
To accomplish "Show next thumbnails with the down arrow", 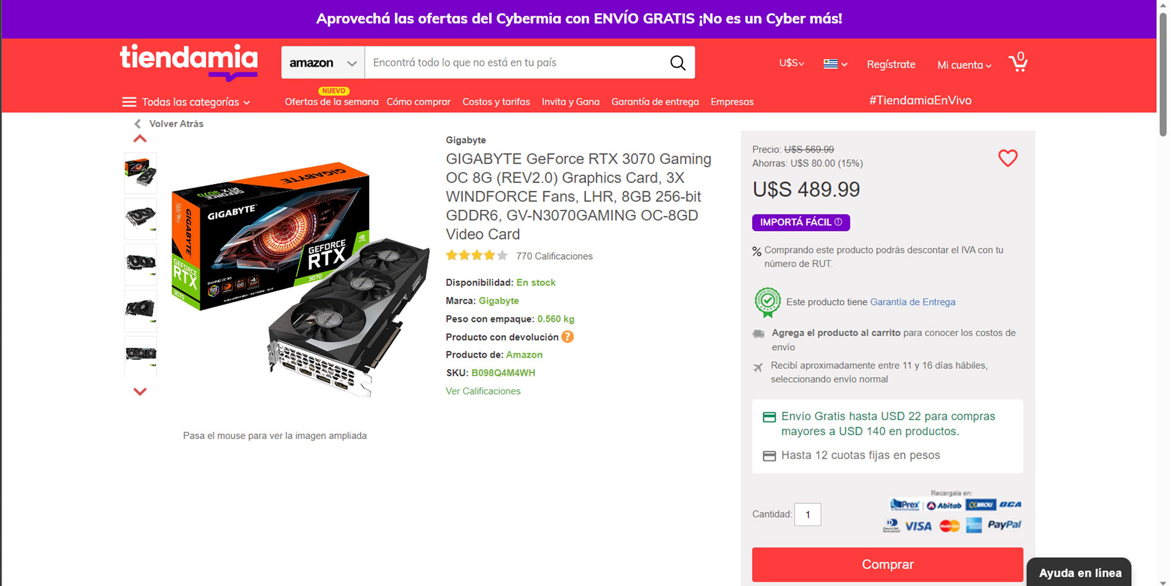I will pyautogui.click(x=140, y=391).
